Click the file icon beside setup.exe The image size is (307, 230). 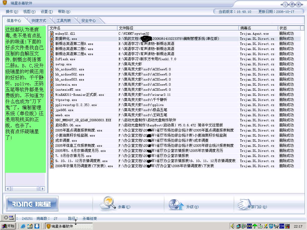point(52,64)
